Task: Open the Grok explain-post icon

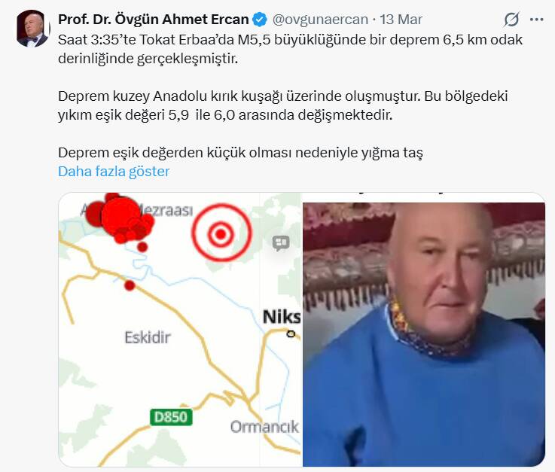Action: click(511, 20)
